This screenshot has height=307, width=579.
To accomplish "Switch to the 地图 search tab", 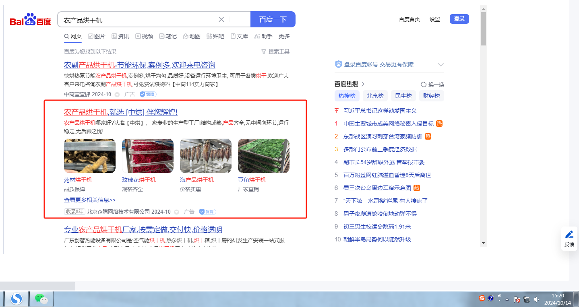I will [x=192, y=36].
